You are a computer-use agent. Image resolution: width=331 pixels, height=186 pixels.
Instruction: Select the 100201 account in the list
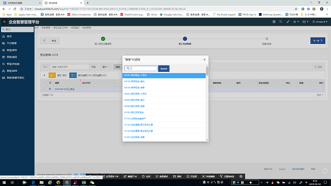click(x=164, y=94)
